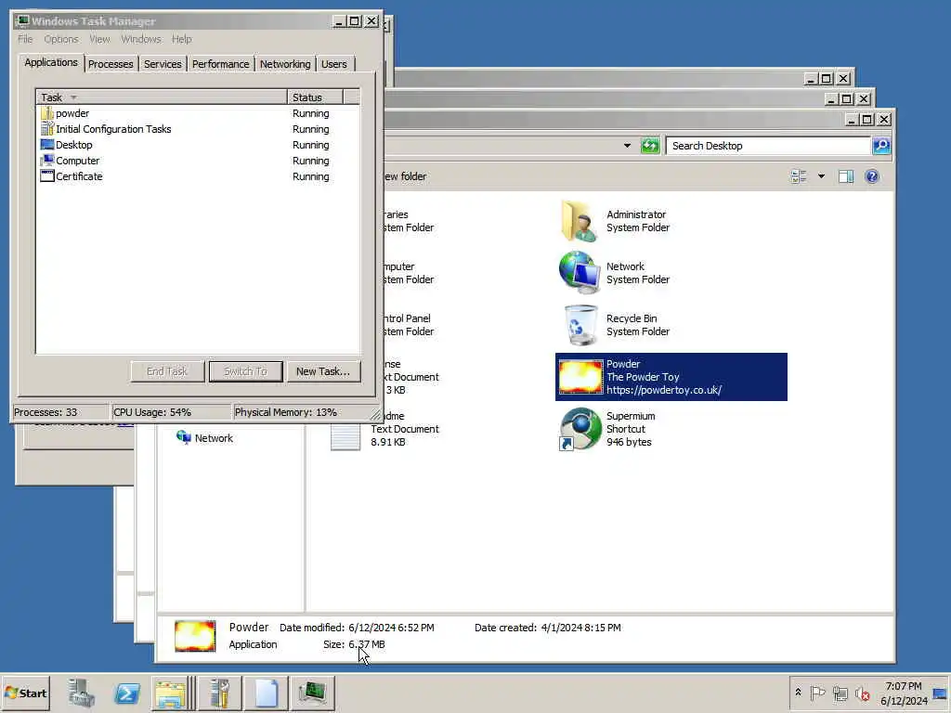Click the Change your view icon
951x713 pixels.
point(799,176)
